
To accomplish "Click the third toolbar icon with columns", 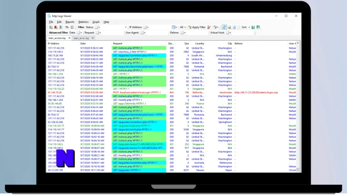I will click(x=61, y=27).
